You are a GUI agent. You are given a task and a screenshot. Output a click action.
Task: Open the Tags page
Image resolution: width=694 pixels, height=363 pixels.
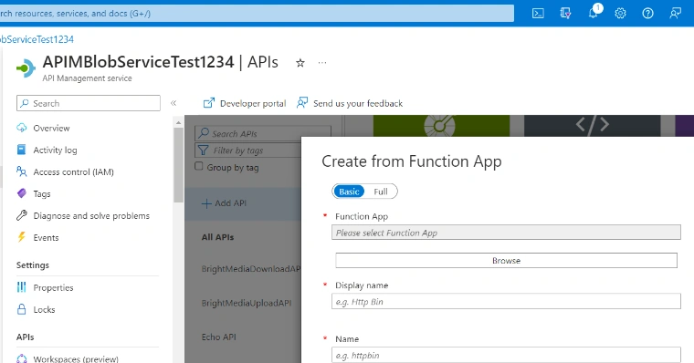pos(42,193)
